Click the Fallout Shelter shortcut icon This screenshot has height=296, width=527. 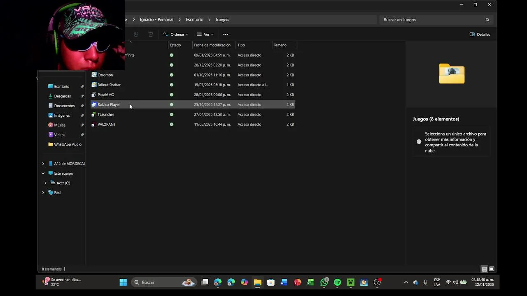(94, 85)
